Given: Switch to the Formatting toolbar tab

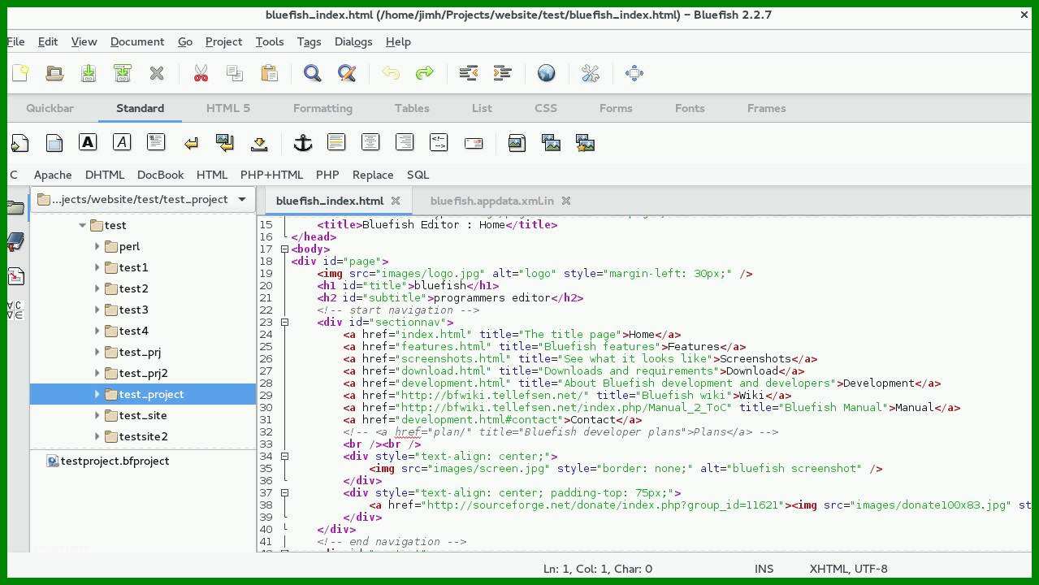Looking at the screenshot, I should click(x=323, y=108).
